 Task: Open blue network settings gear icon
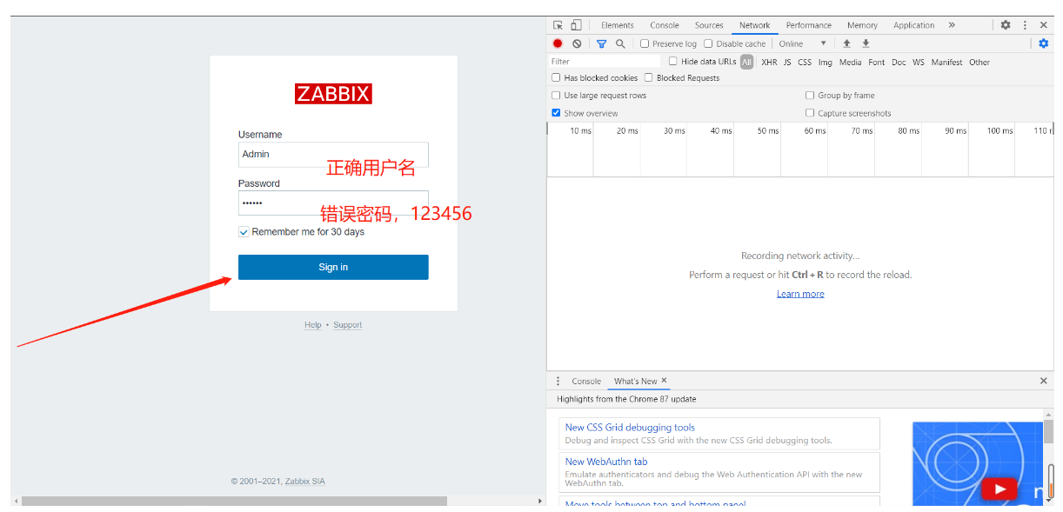[1044, 43]
